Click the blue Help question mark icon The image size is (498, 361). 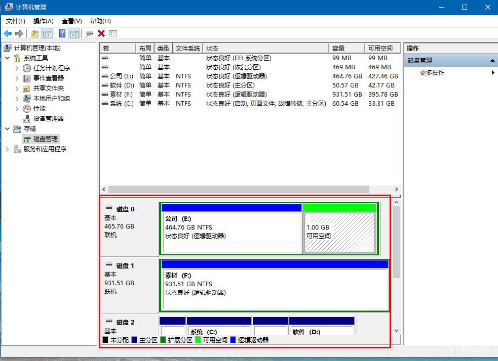pyautogui.click(x=62, y=33)
